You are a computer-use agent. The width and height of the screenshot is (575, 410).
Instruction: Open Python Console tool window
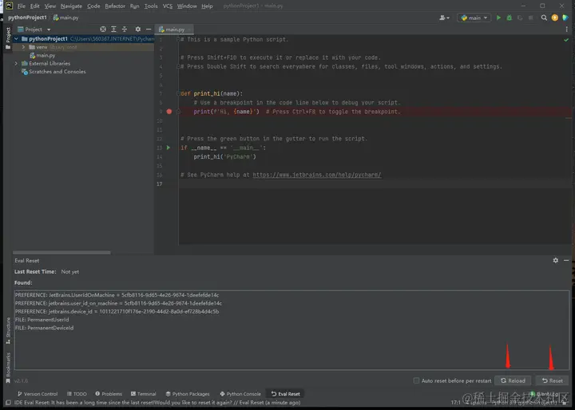[240, 394]
